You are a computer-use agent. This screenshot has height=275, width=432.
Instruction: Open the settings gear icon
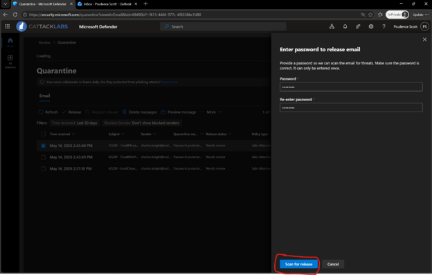point(371,26)
